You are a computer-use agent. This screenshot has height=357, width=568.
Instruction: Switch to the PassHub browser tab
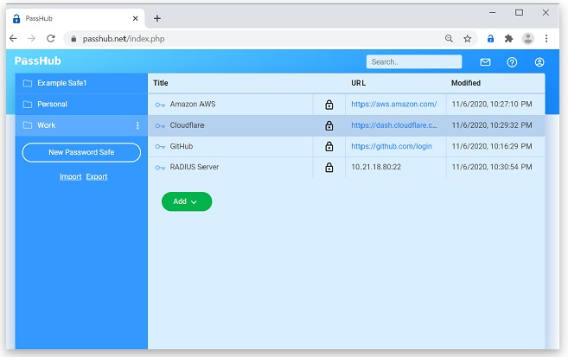point(75,18)
